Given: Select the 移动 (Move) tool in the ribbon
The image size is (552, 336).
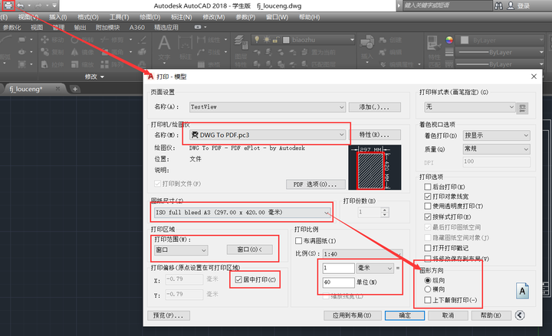Looking at the screenshot, I should [52, 40].
